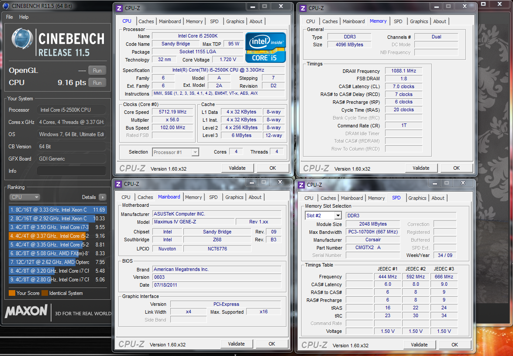
Task: Click Validate in CPU-Z Memory window
Action: tap(421, 168)
